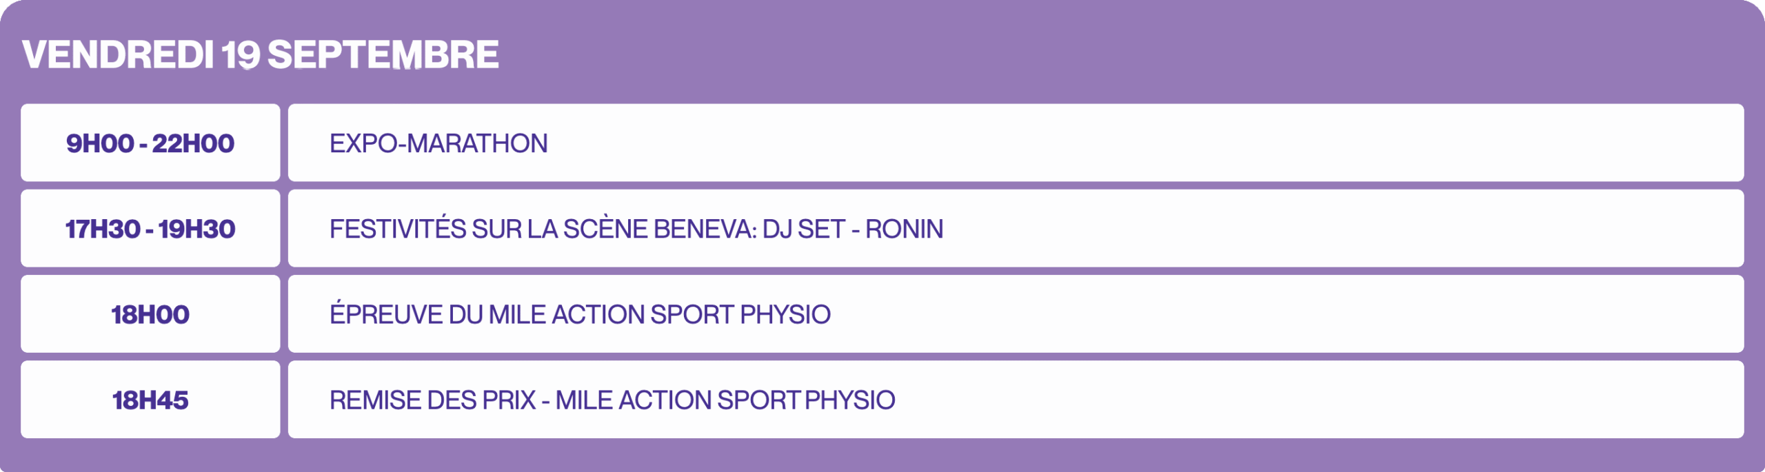
Task: Select the 9H00 - 22H00 time cell
Action: [150, 143]
